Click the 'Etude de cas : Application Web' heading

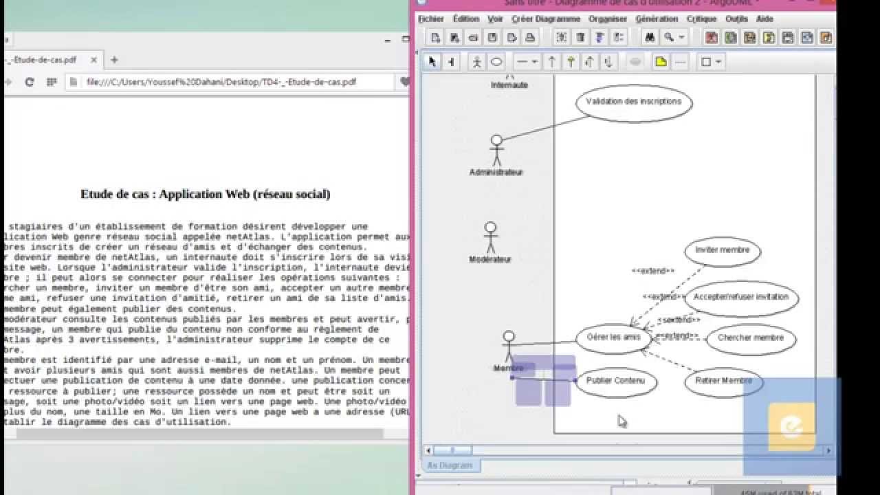click(x=206, y=195)
